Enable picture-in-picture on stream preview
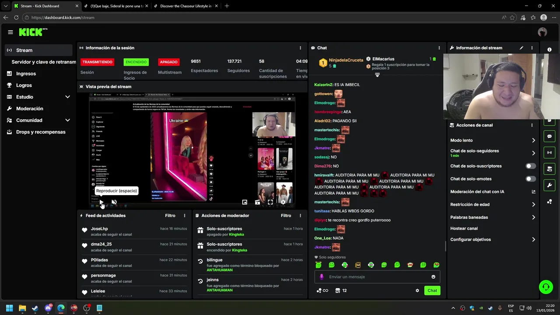The width and height of the screenshot is (560, 315). (x=245, y=202)
